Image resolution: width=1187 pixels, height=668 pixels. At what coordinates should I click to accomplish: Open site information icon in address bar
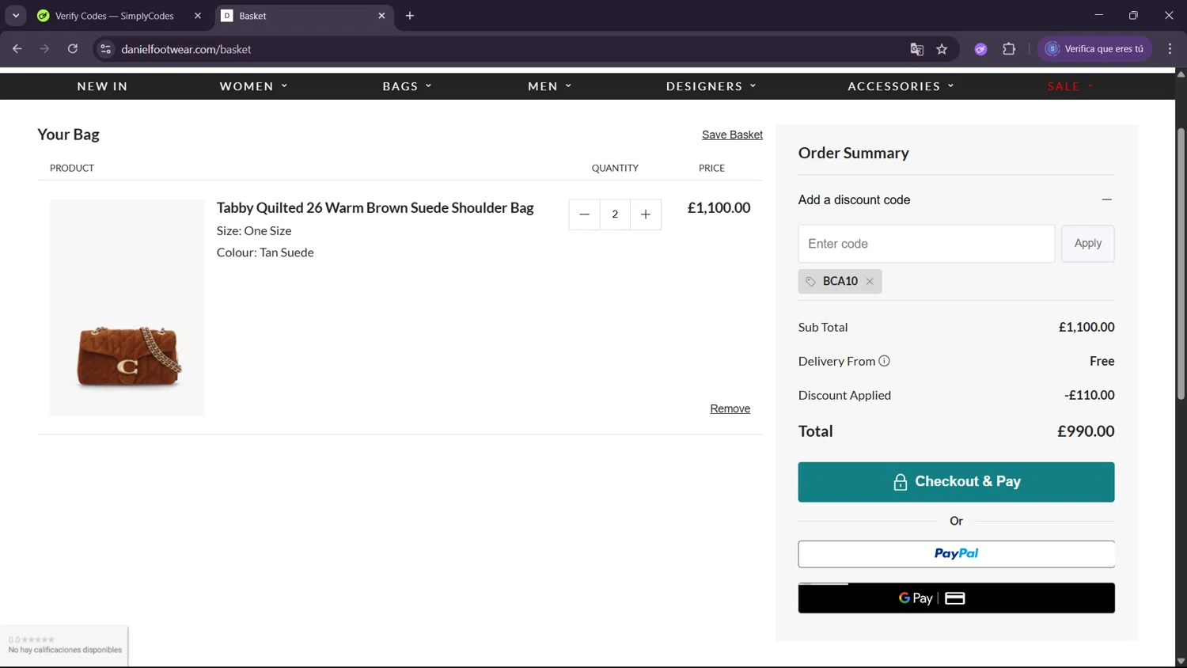click(x=105, y=49)
